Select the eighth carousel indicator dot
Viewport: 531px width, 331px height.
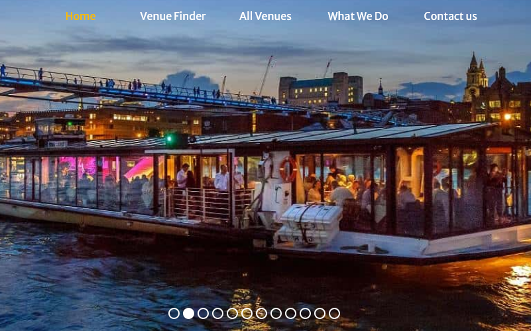coord(276,313)
